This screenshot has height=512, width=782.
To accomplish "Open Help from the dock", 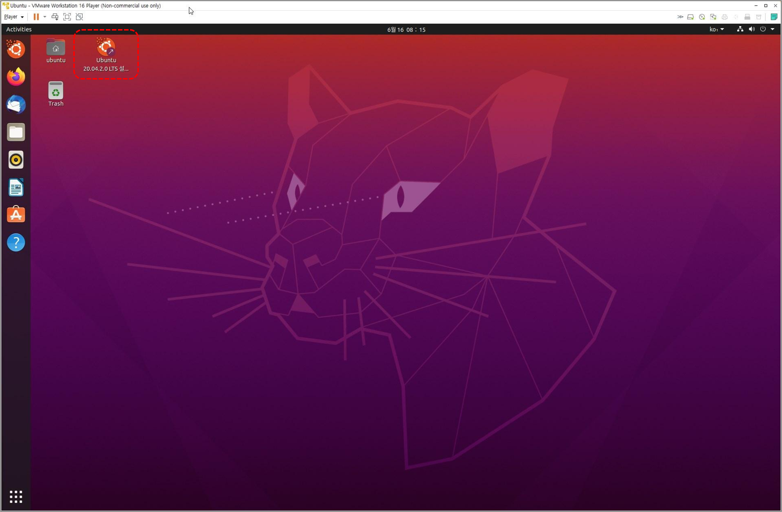I will click(16, 242).
